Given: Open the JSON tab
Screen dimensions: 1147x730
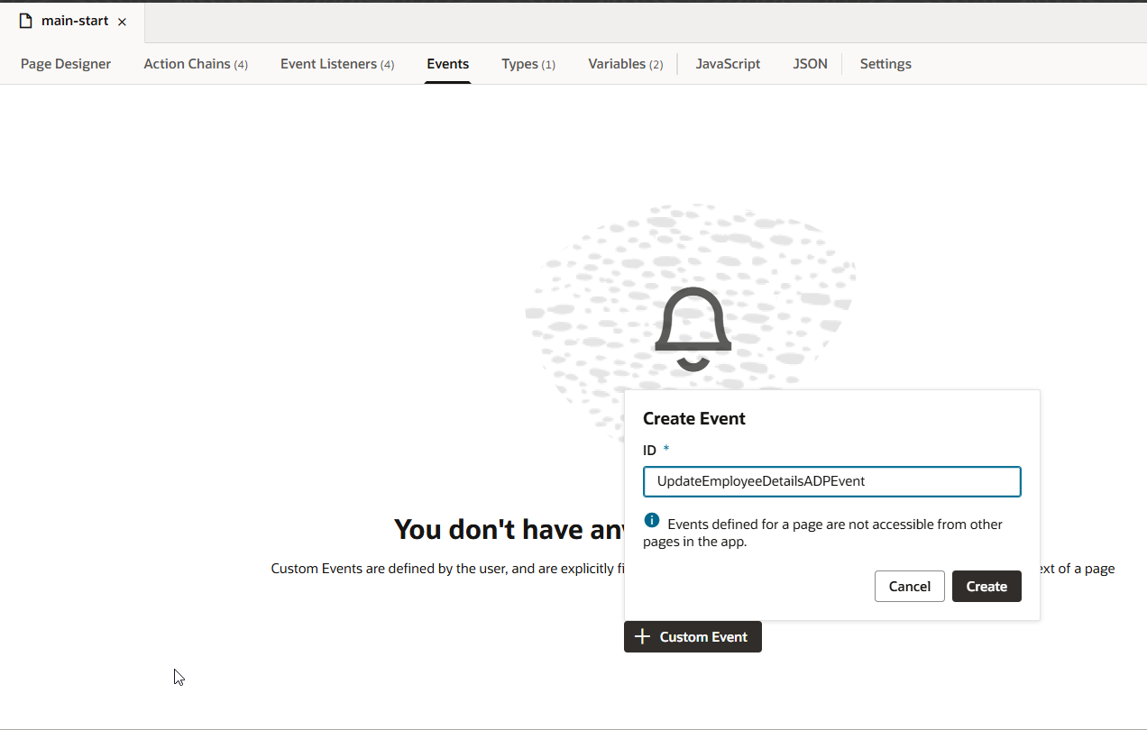Looking at the screenshot, I should click(810, 64).
